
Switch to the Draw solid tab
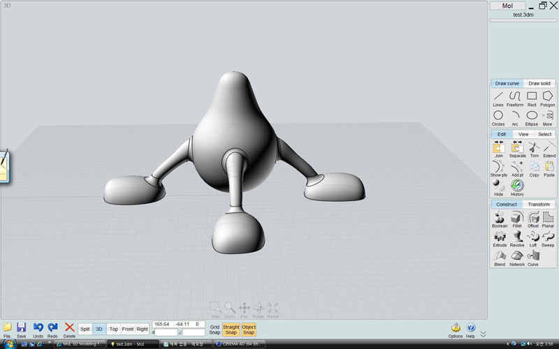point(539,83)
